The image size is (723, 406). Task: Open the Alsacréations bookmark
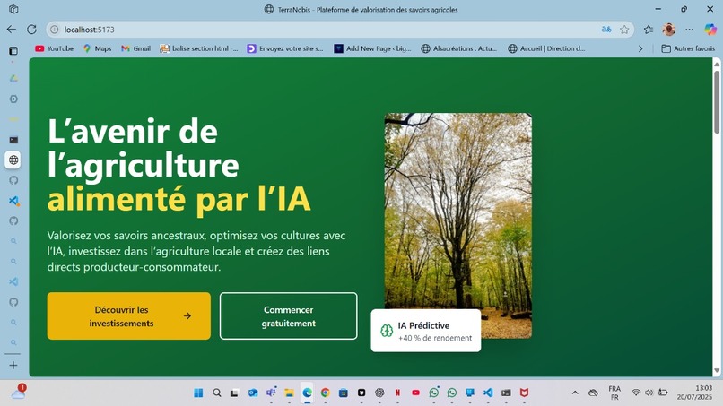459,48
